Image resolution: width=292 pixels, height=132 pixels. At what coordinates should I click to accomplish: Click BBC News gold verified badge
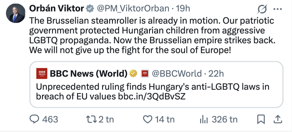coord(133,73)
